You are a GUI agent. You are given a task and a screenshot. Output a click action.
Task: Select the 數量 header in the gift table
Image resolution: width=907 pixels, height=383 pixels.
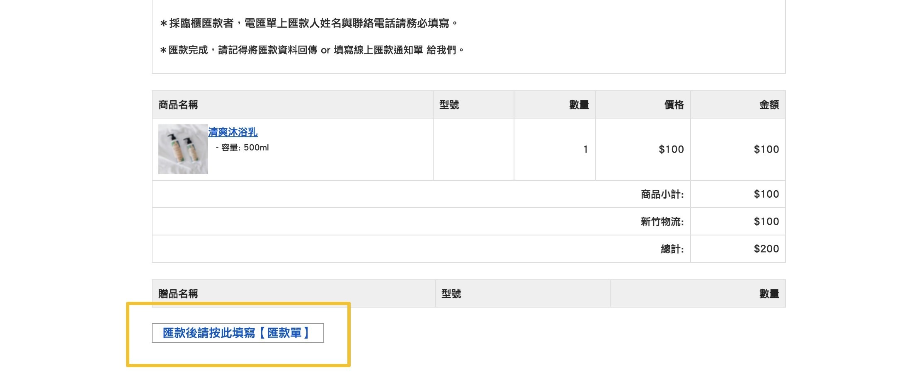[x=769, y=294]
